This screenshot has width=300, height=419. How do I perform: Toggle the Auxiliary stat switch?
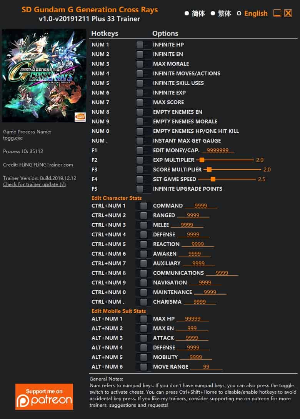tap(143, 263)
